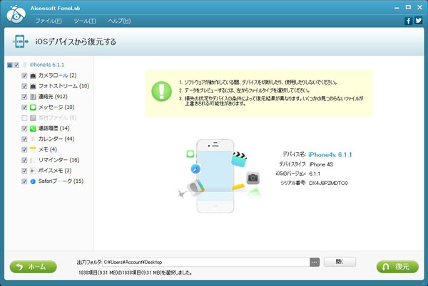Select the ボイスメモ (3) row
428x286 pixels.
coord(55,171)
